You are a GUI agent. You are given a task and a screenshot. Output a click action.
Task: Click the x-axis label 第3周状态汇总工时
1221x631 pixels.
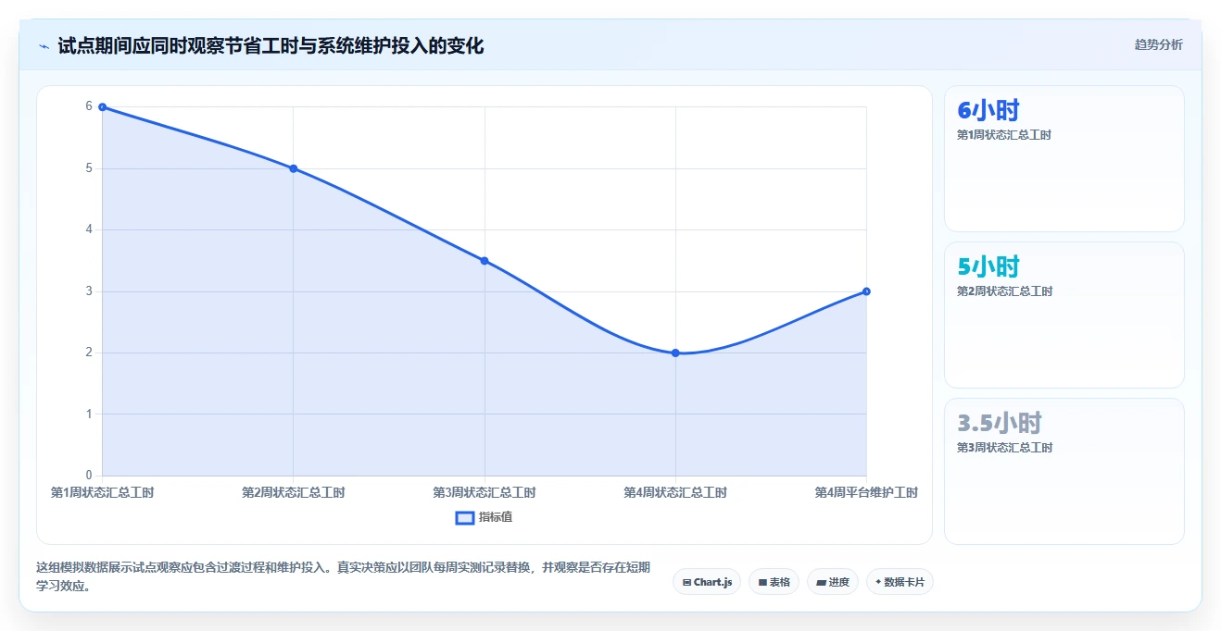pos(485,492)
